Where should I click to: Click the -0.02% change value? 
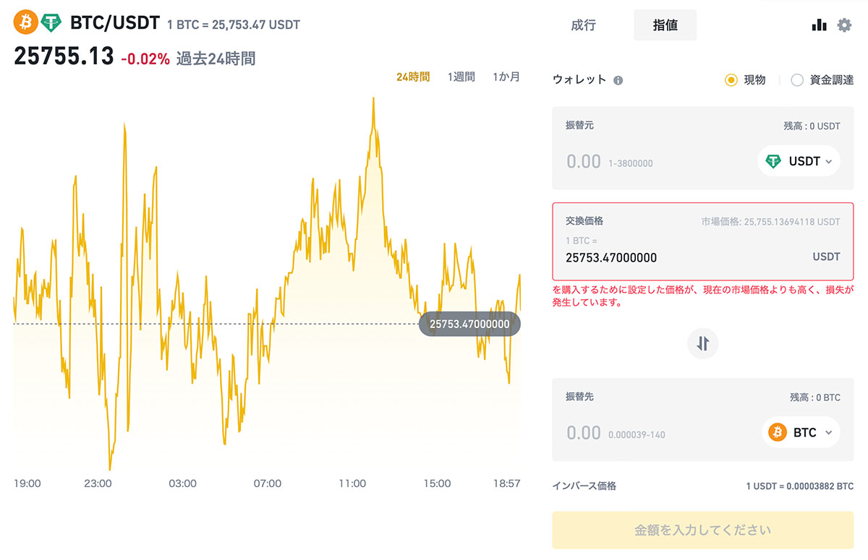point(145,59)
